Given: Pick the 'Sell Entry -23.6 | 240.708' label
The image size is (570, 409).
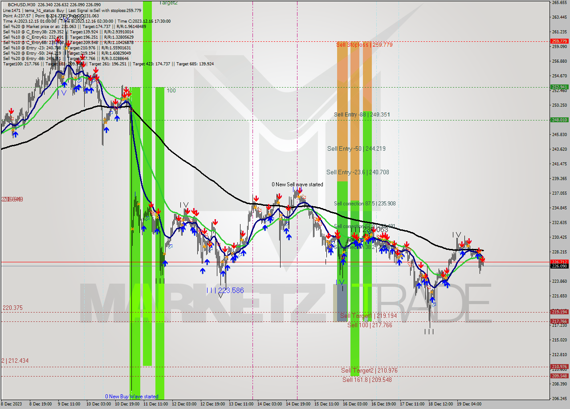Looking at the screenshot, I should (x=358, y=172).
